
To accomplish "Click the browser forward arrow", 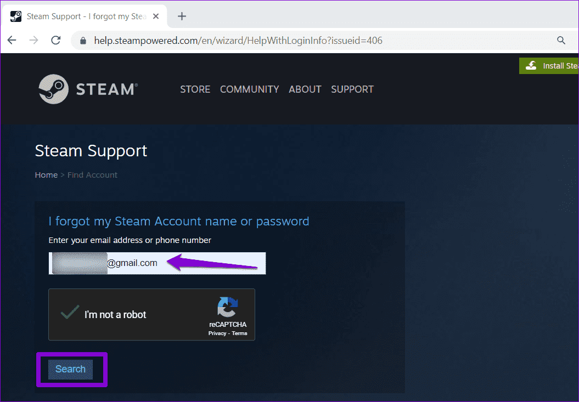I will (x=33, y=40).
